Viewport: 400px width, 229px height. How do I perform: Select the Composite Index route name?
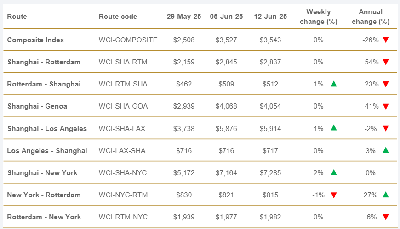tap(35, 40)
